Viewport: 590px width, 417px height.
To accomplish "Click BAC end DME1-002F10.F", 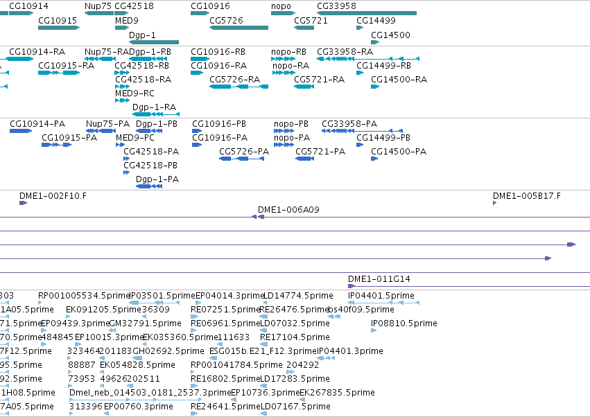I will [53, 196].
